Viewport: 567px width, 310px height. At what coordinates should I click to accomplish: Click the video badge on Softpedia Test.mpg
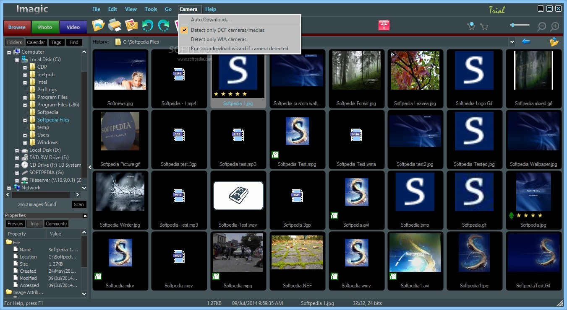click(x=275, y=155)
